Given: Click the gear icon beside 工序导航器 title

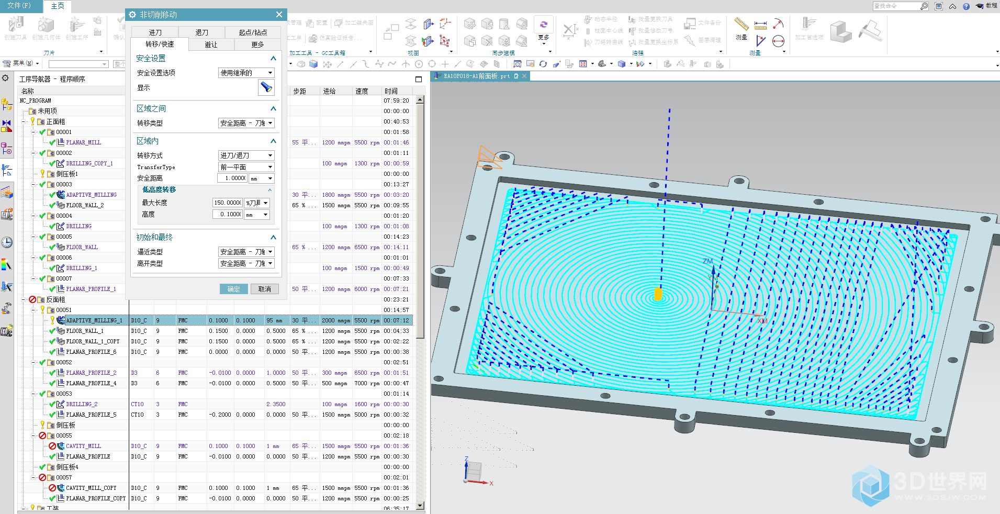Looking at the screenshot, I should 5,78.
